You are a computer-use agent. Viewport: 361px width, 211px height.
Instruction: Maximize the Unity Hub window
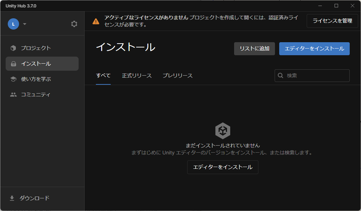[x=336, y=6]
